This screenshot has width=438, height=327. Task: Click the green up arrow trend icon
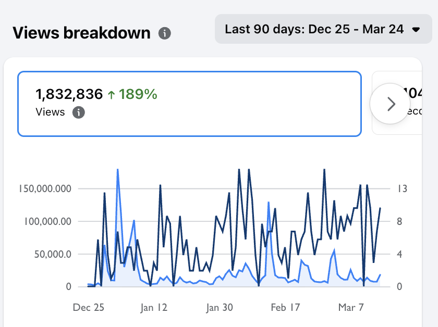click(x=111, y=94)
